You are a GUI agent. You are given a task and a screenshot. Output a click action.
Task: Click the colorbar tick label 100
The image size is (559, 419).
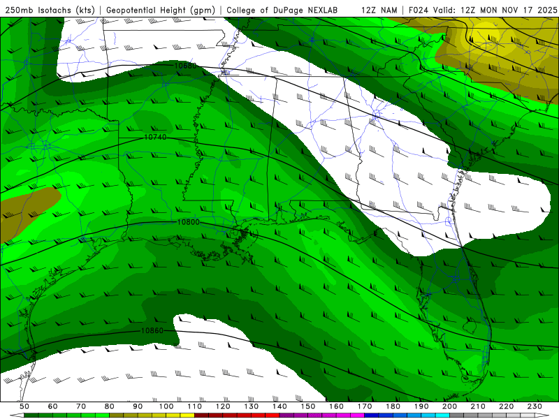tap(166, 406)
